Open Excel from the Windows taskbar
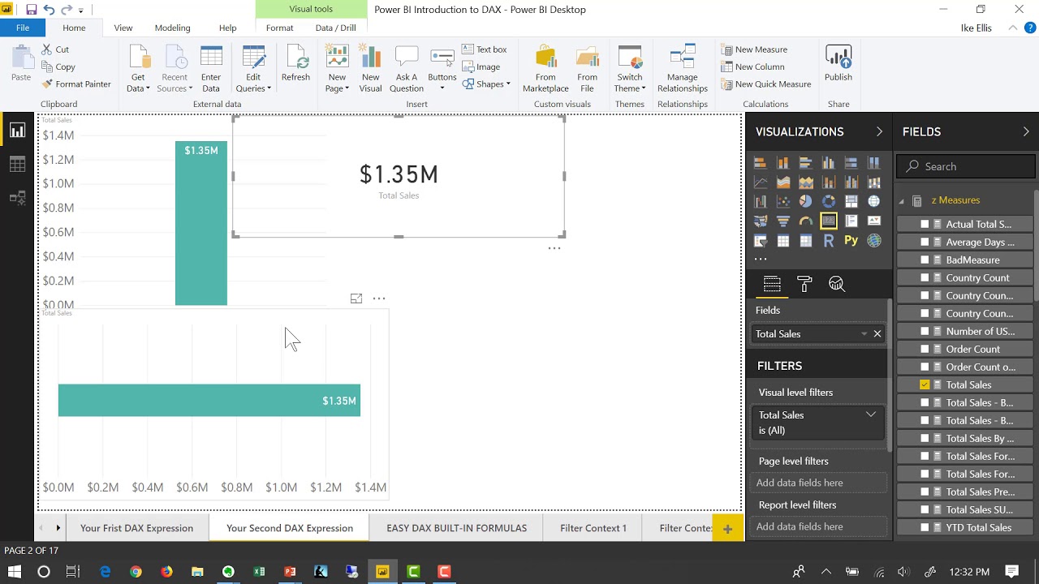This screenshot has height=584, width=1039. point(259,572)
